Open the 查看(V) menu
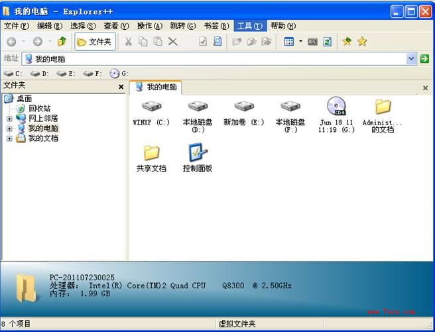 click(x=116, y=26)
